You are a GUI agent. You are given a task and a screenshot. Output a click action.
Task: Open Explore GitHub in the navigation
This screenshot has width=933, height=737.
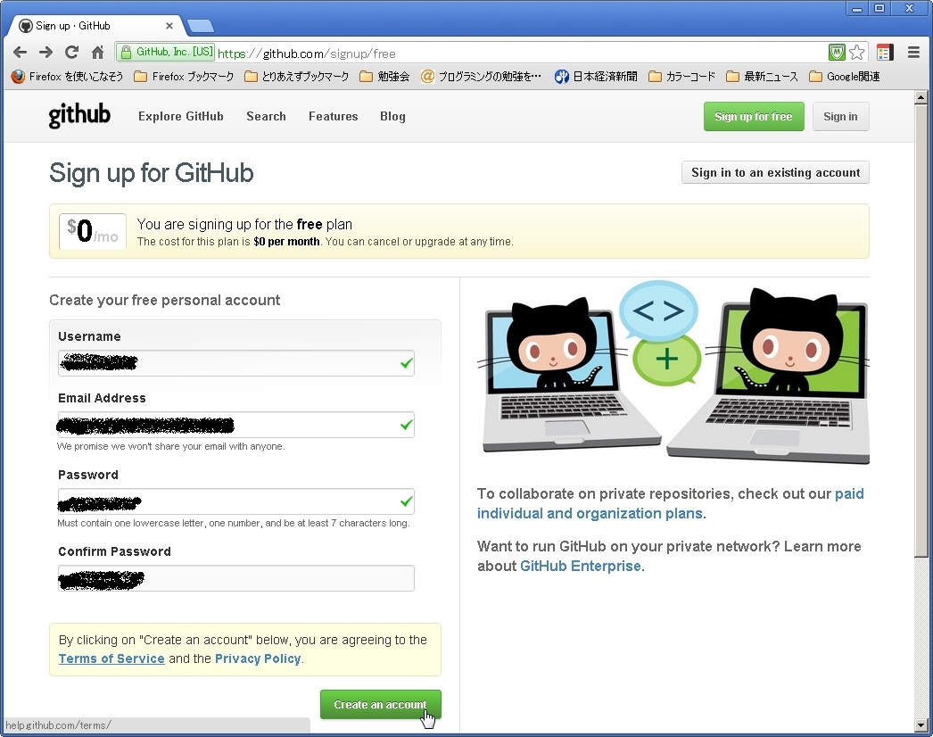click(x=181, y=116)
